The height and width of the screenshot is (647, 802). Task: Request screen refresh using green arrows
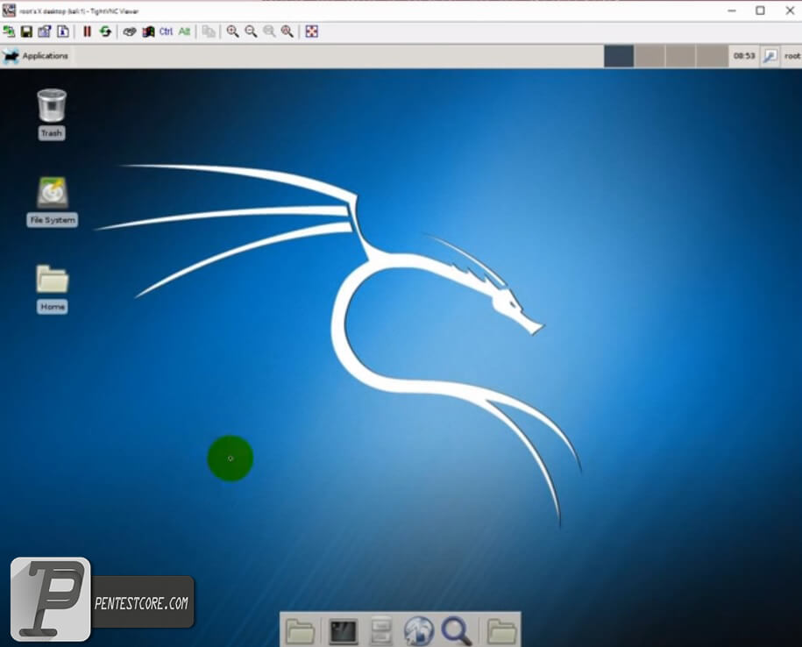pos(105,32)
